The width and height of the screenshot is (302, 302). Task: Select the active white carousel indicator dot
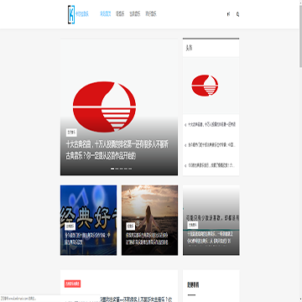point(112,169)
